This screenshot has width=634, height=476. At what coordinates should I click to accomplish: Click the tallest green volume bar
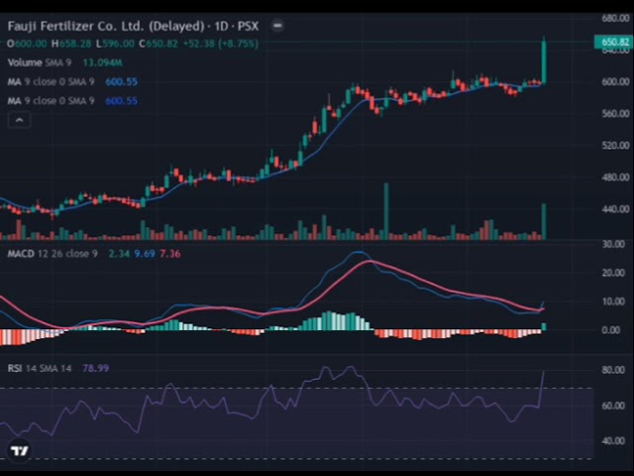click(386, 211)
